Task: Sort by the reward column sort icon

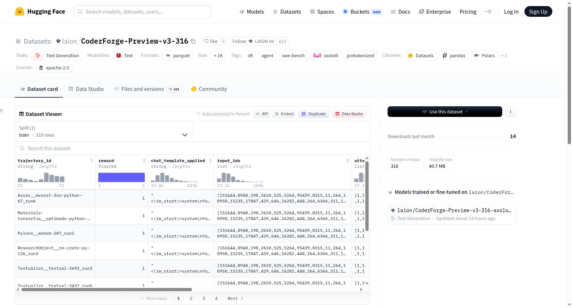Action: click(x=144, y=161)
